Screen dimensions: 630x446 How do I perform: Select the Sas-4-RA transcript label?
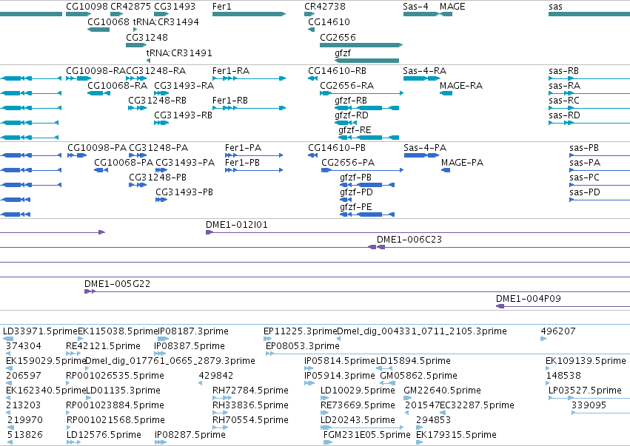[x=425, y=71]
